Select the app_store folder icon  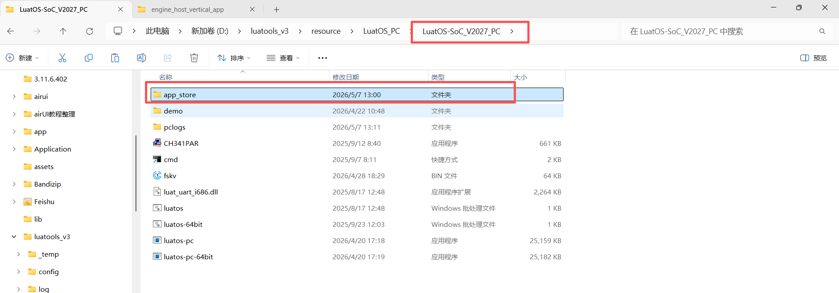click(157, 95)
